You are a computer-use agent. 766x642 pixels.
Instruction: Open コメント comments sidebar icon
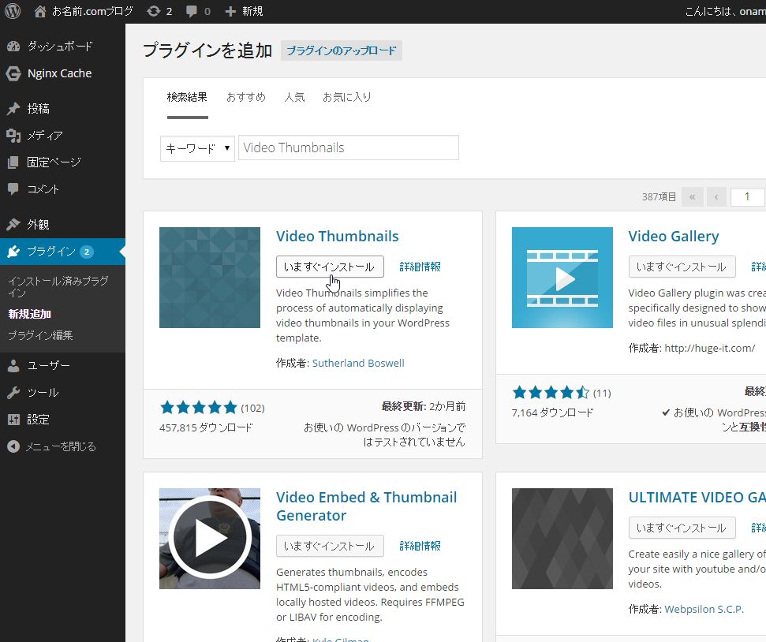click(13, 189)
